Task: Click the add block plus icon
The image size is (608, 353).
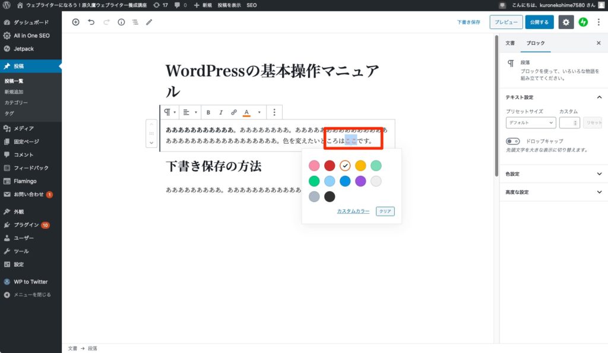Action: 75,22
